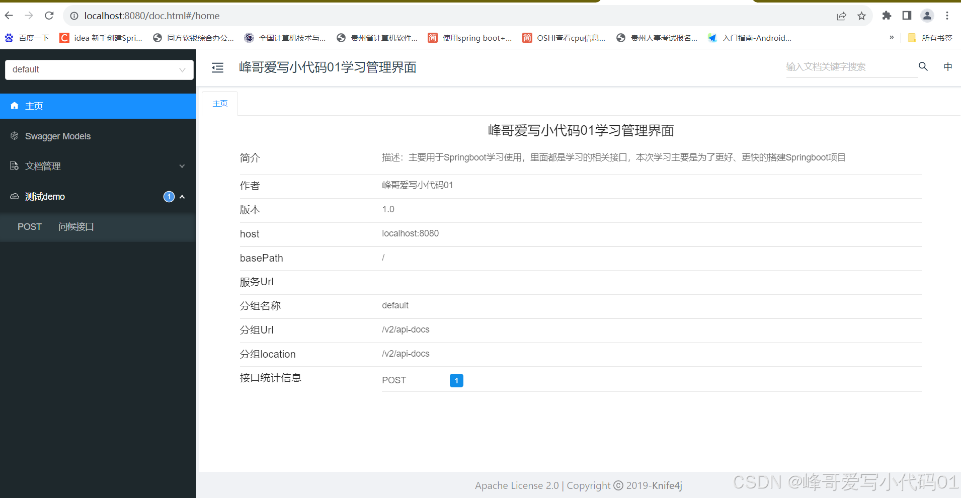The height and width of the screenshot is (498, 961).
Task: Click the document icon next to 文档管理
Action: [14, 166]
